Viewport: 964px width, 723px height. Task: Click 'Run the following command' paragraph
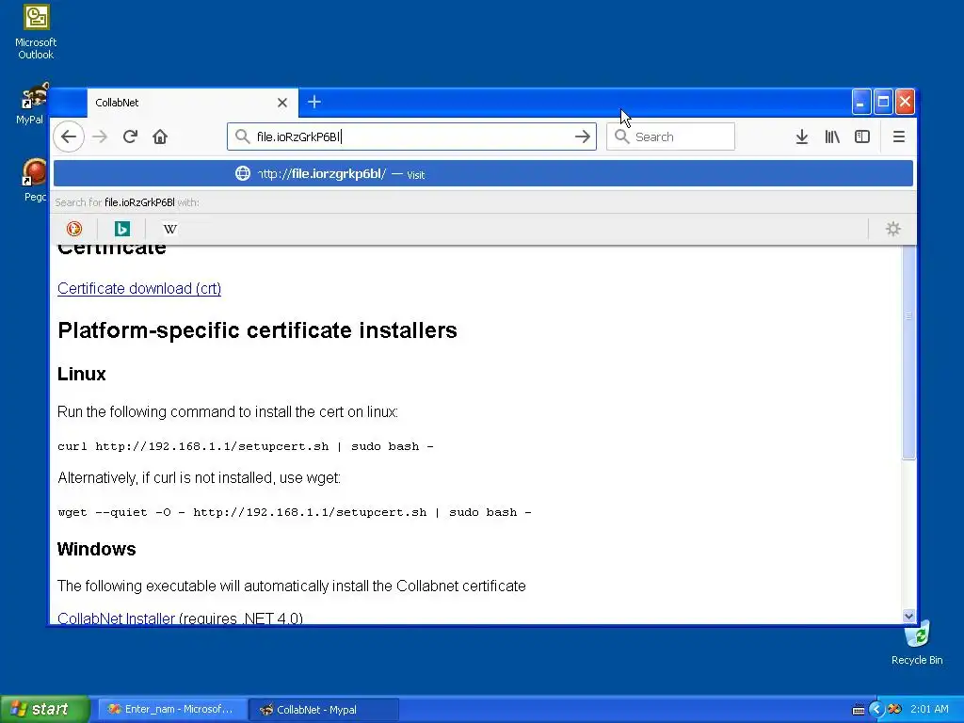coord(228,412)
